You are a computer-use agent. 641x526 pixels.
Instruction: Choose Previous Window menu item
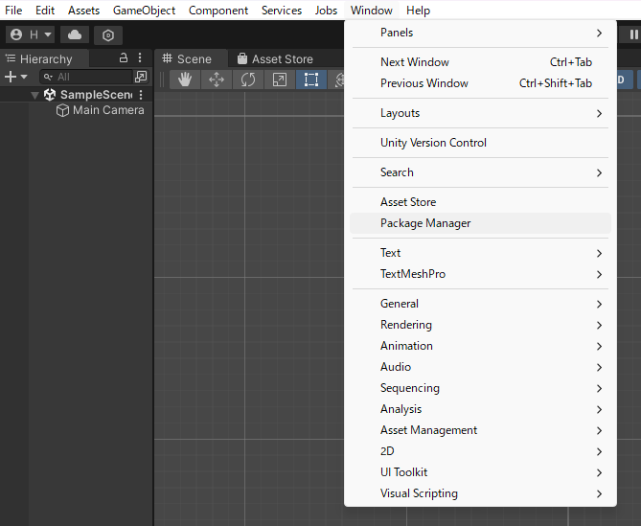pos(480,83)
